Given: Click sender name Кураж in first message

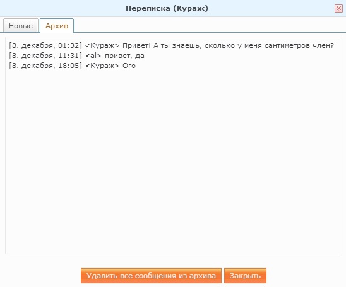Looking at the screenshot, I should pos(102,45).
